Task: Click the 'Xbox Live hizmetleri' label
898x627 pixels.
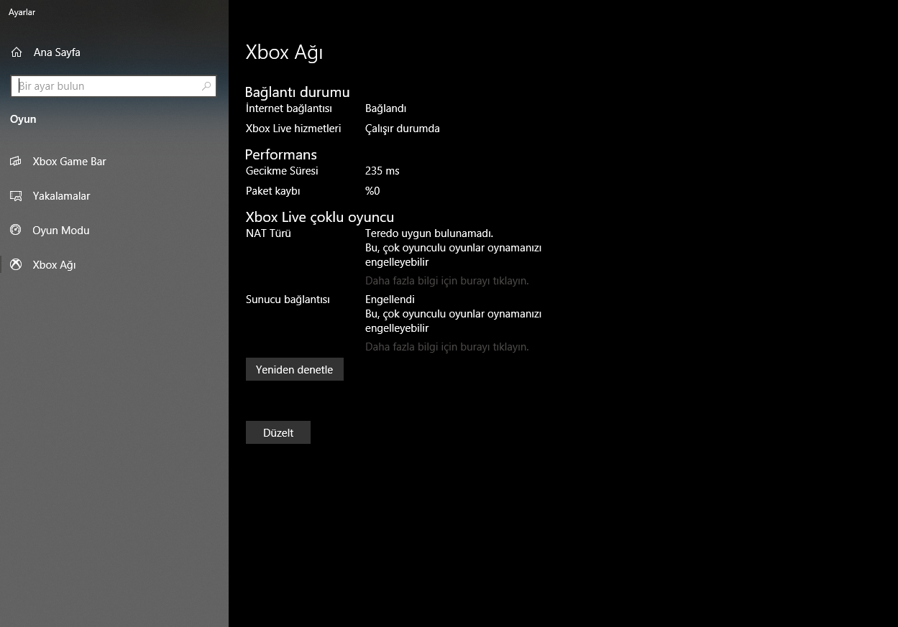Action: (293, 129)
